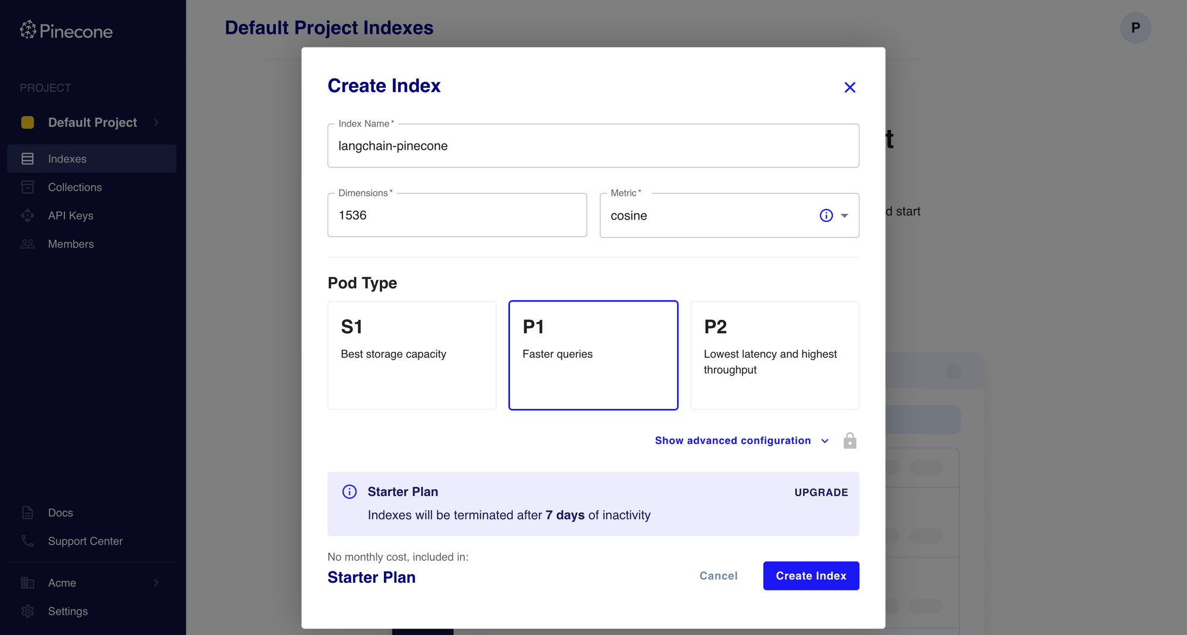Expand the Acme organization menu
Viewport: 1187px width, 635px height.
[61, 583]
